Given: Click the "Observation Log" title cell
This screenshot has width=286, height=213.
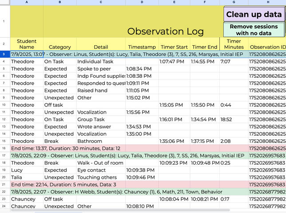Looking at the screenshot, I should click(x=165, y=32).
